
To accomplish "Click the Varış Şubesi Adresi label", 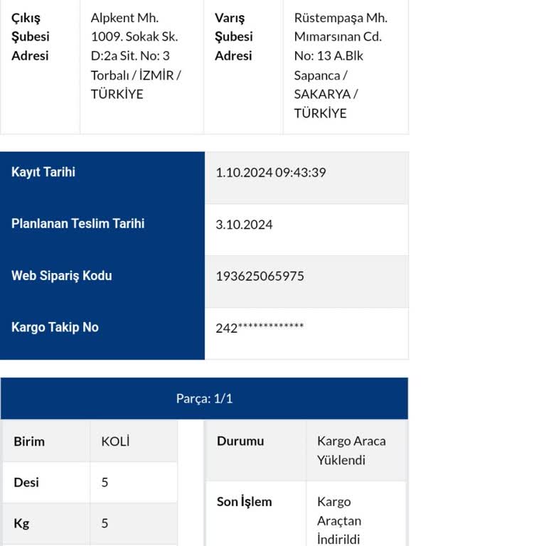I will point(234,36).
